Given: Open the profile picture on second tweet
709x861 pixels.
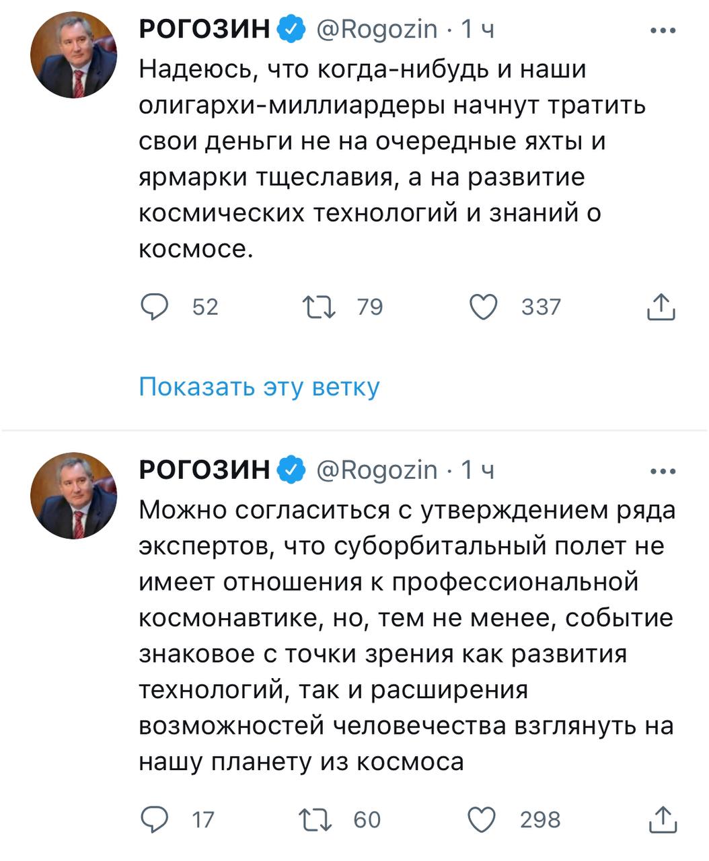Looking at the screenshot, I should tap(73, 496).
